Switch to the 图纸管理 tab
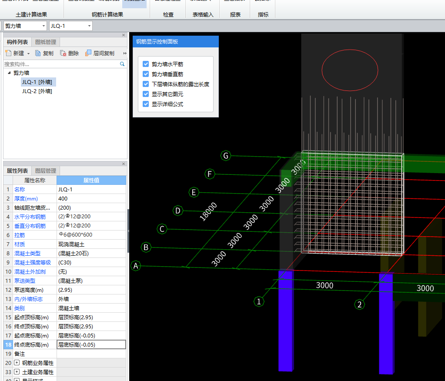This screenshot has width=445, height=381. [x=45, y=42]
